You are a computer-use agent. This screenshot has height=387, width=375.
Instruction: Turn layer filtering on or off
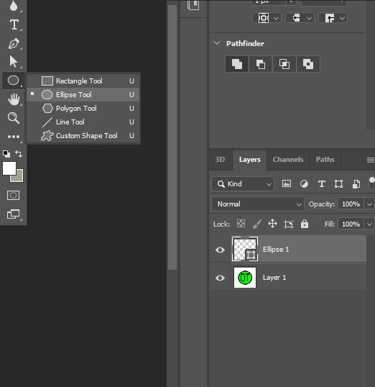coord(372,183)
